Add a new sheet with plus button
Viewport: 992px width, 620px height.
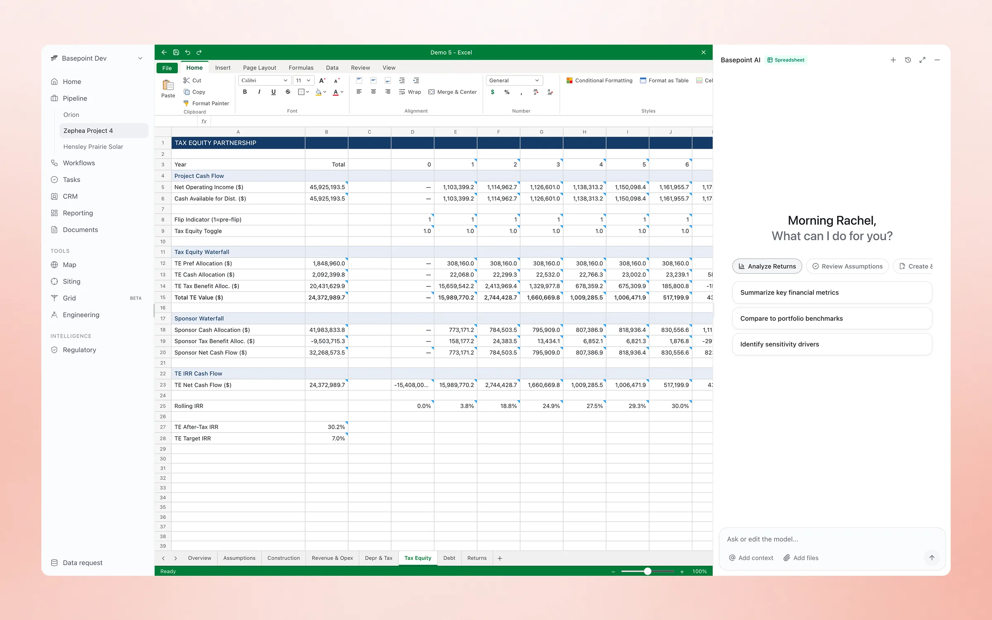pyautogui.click(x=500, y=558)
